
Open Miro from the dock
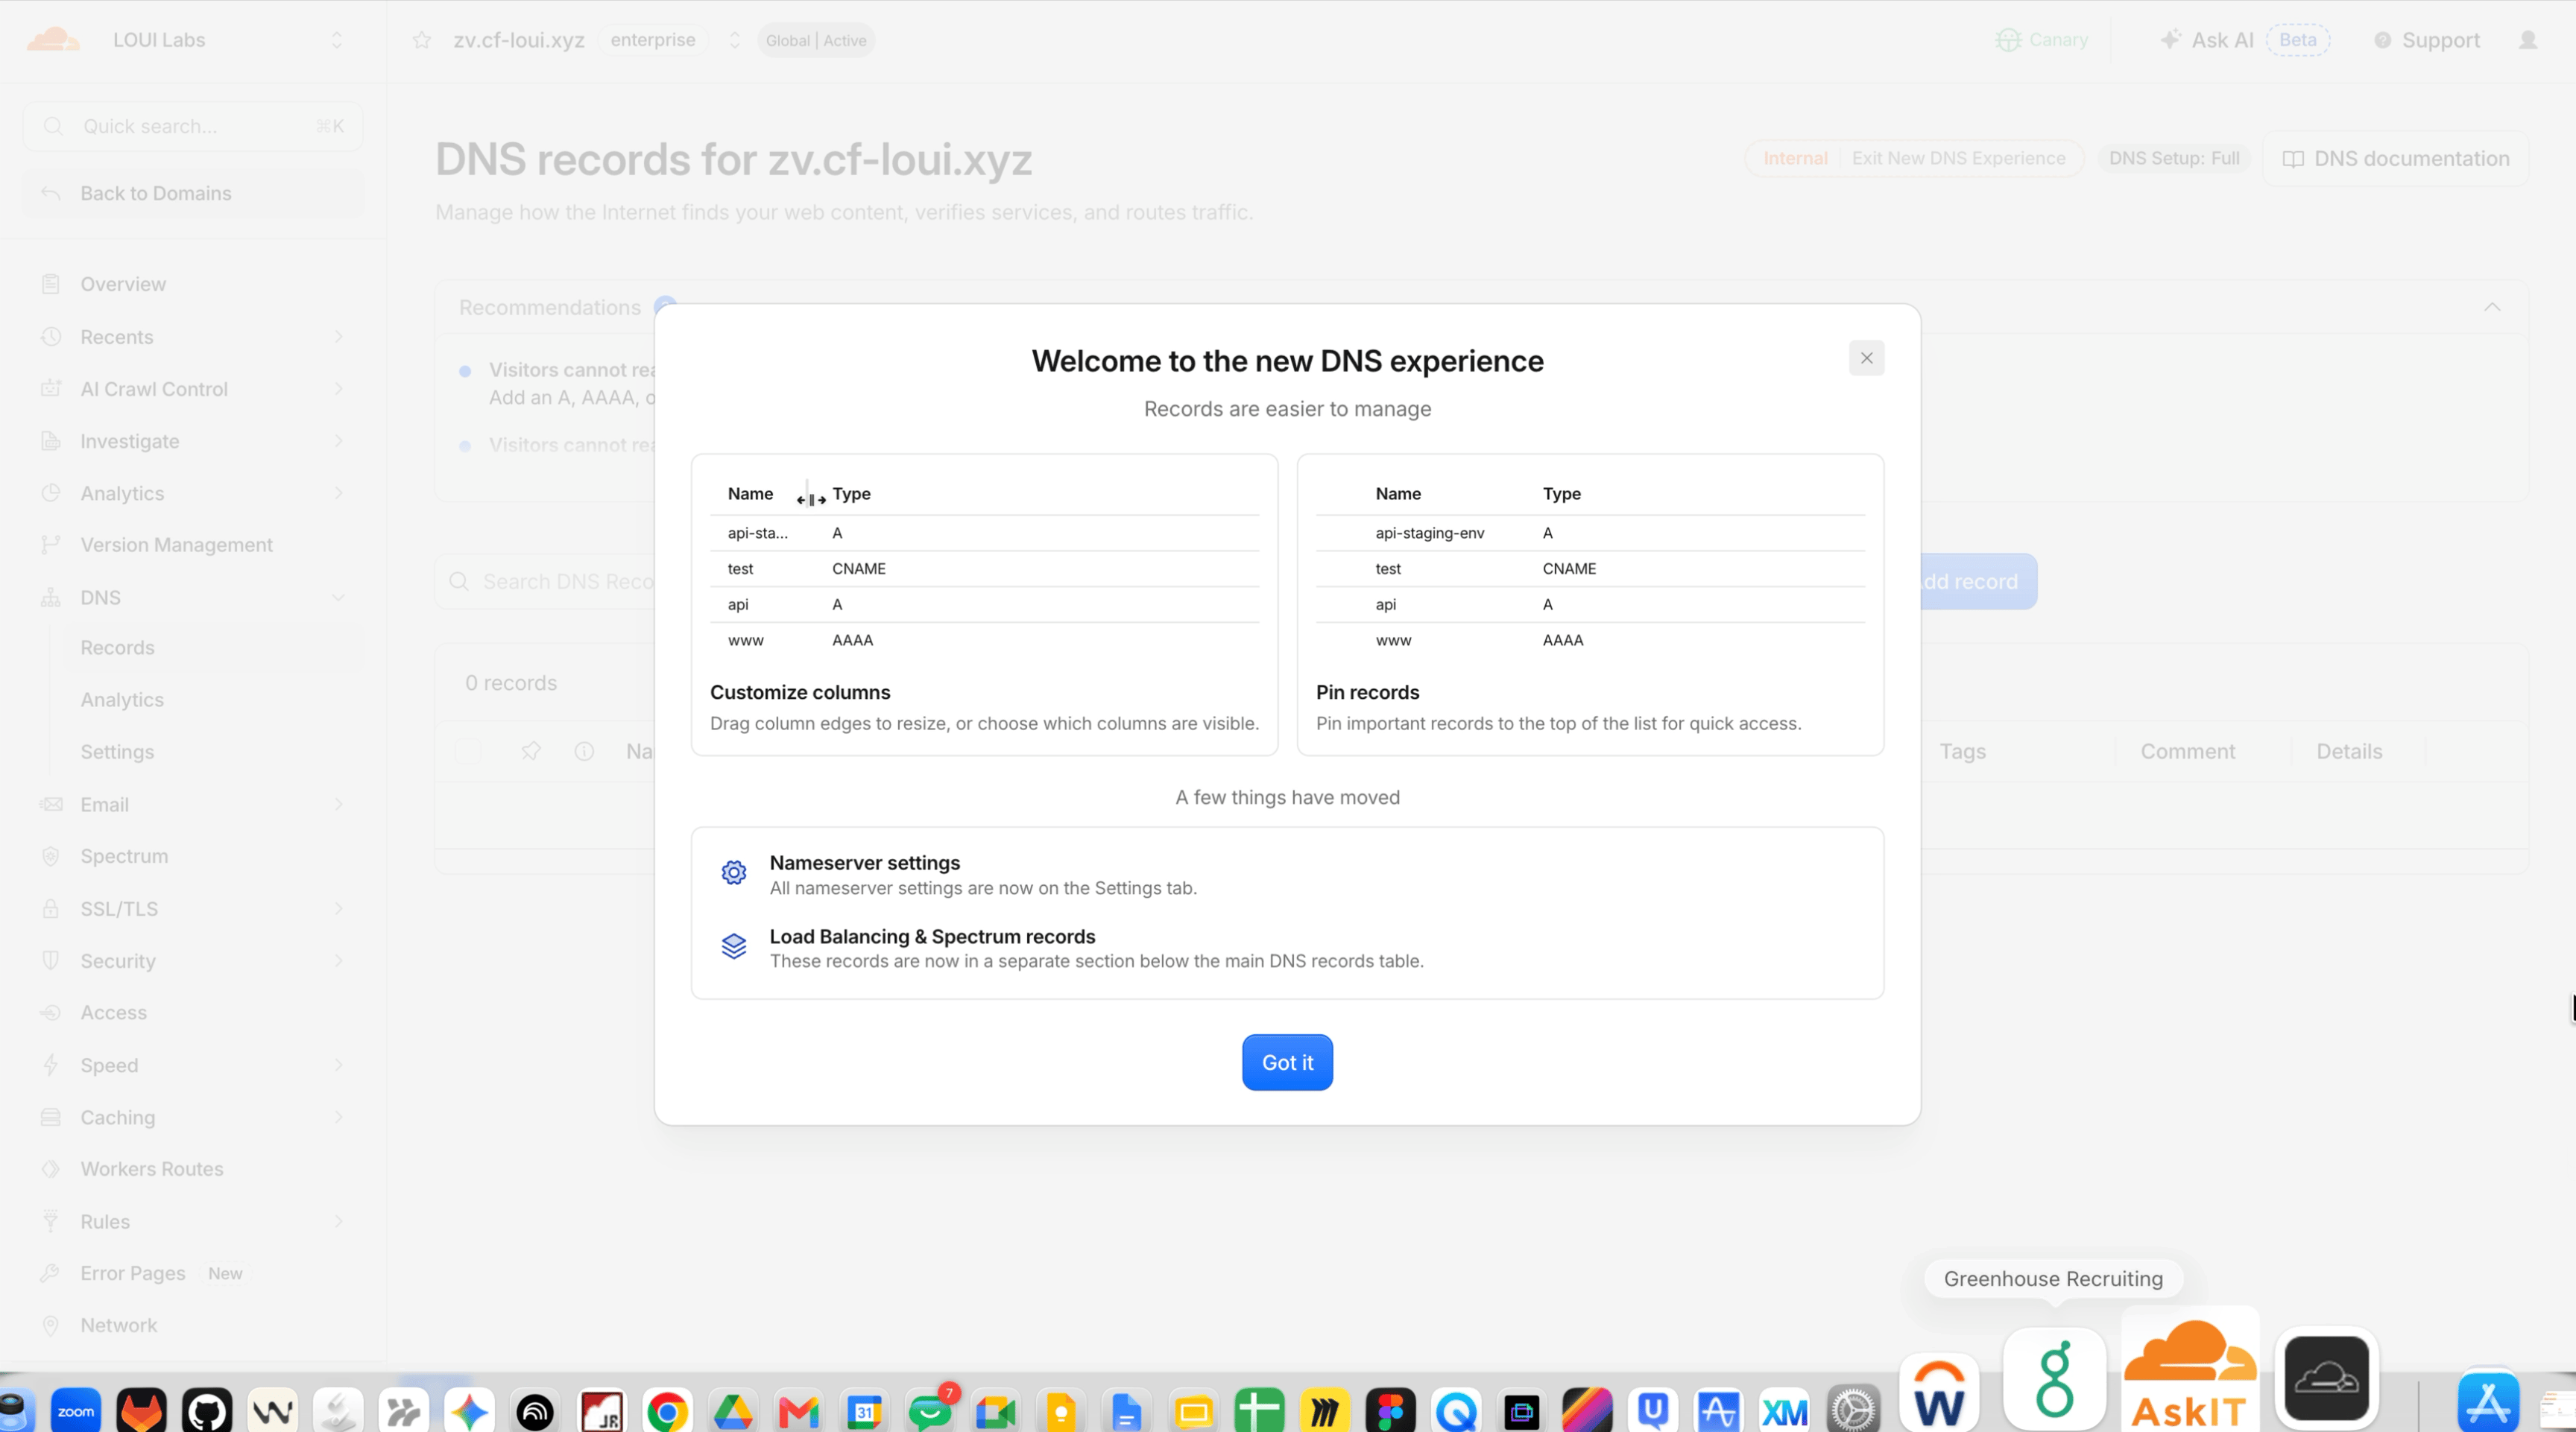(x=1324, y=1410)
